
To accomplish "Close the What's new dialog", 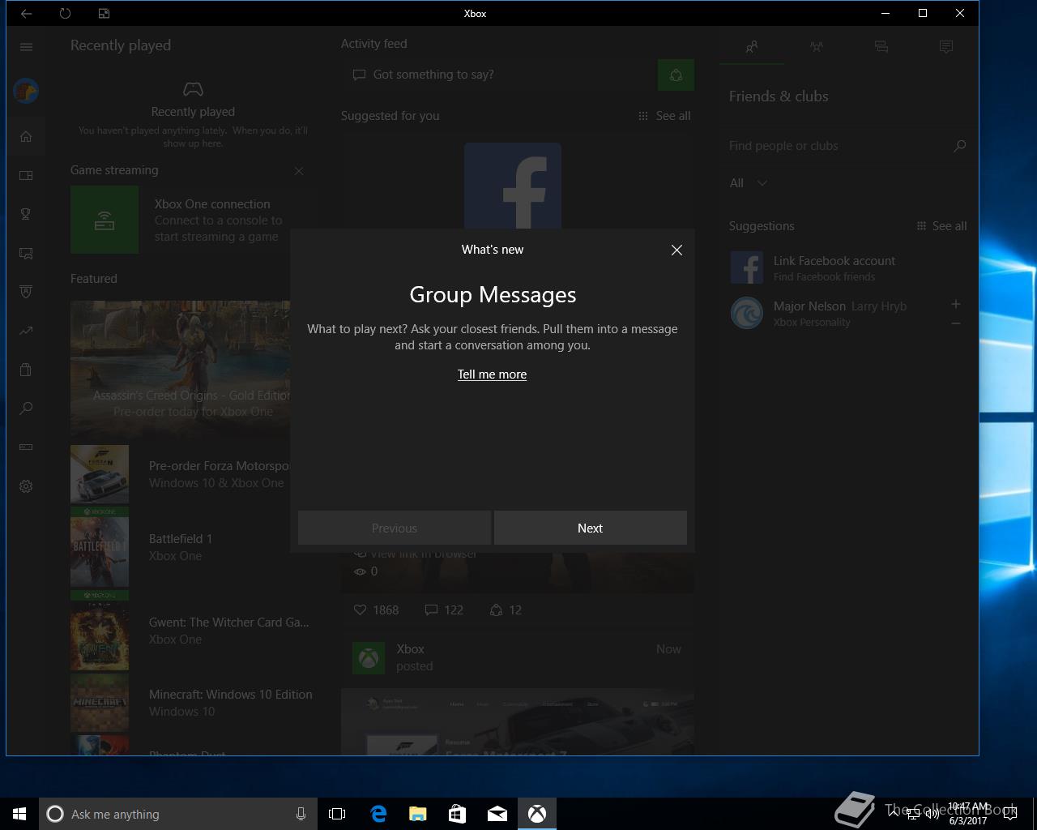I will point(676,250).
